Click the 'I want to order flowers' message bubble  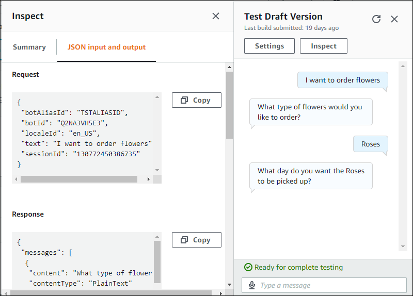pyautogui.click(x=342, y=80)
